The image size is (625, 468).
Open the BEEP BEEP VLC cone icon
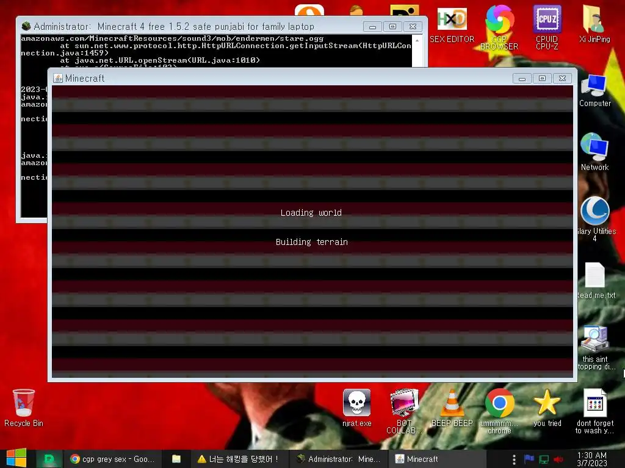point(452,408)
